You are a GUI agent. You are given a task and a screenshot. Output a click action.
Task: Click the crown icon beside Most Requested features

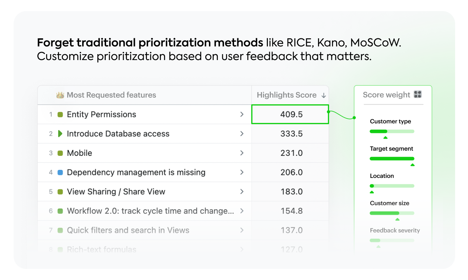(x=60, y=95)
